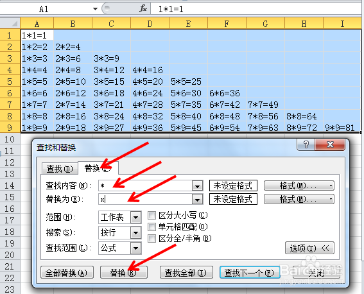364x294 pixels.
Task: Toggle the 区分全/半角 checkbox
Action: 152,238
